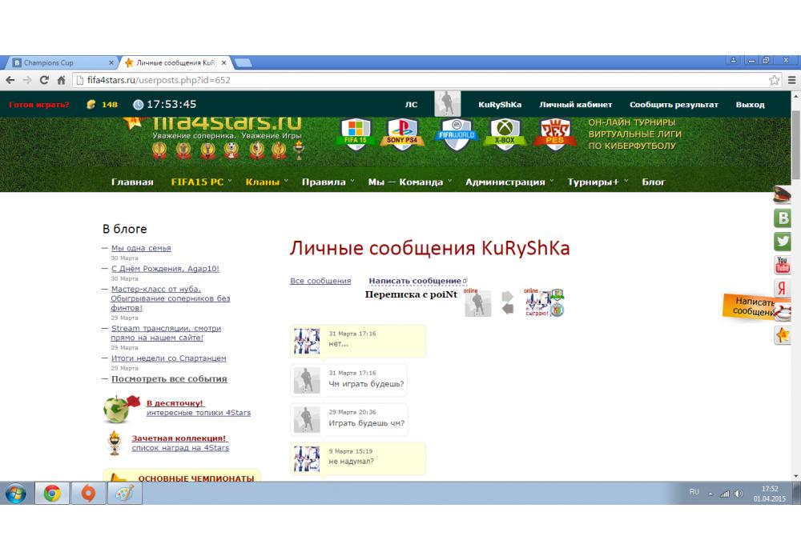Click the trophy awards collection icon
Viewport: 801px width, 560px height.
coord(115,442)
